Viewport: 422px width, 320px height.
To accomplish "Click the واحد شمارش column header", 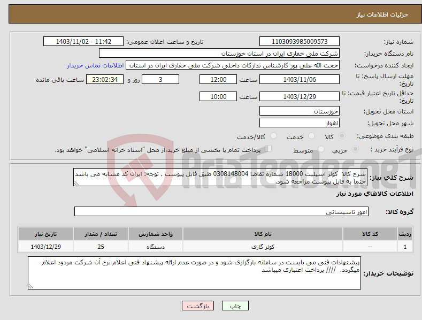I will (x=156, y=234).
